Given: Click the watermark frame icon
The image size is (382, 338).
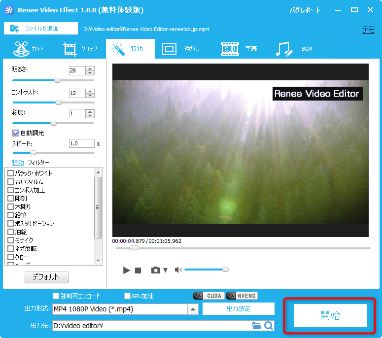Looking at the screenshot, I should [170, 49].
